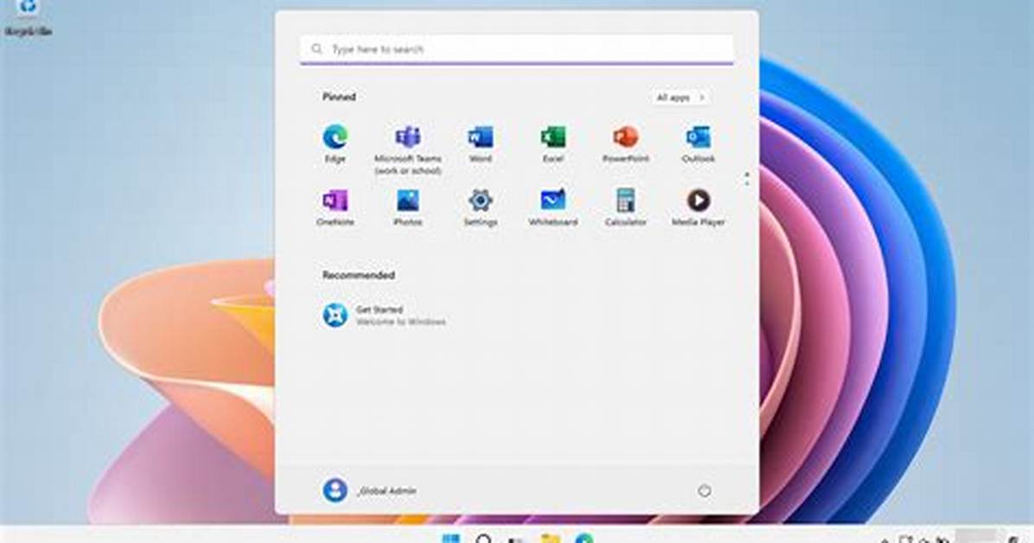Open PowerPoint pinned app
The width and height of the screenshot is (1034, 543).
(x=625, y=144)
